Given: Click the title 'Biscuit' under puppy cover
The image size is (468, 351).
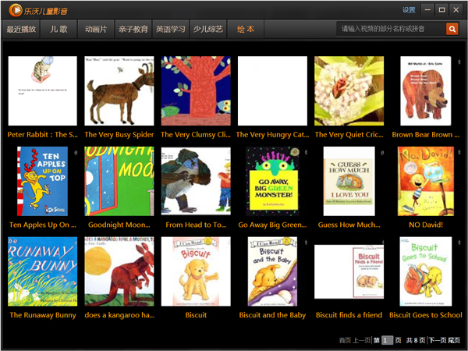Looking at the screenshot, I should tap(196, 315).
